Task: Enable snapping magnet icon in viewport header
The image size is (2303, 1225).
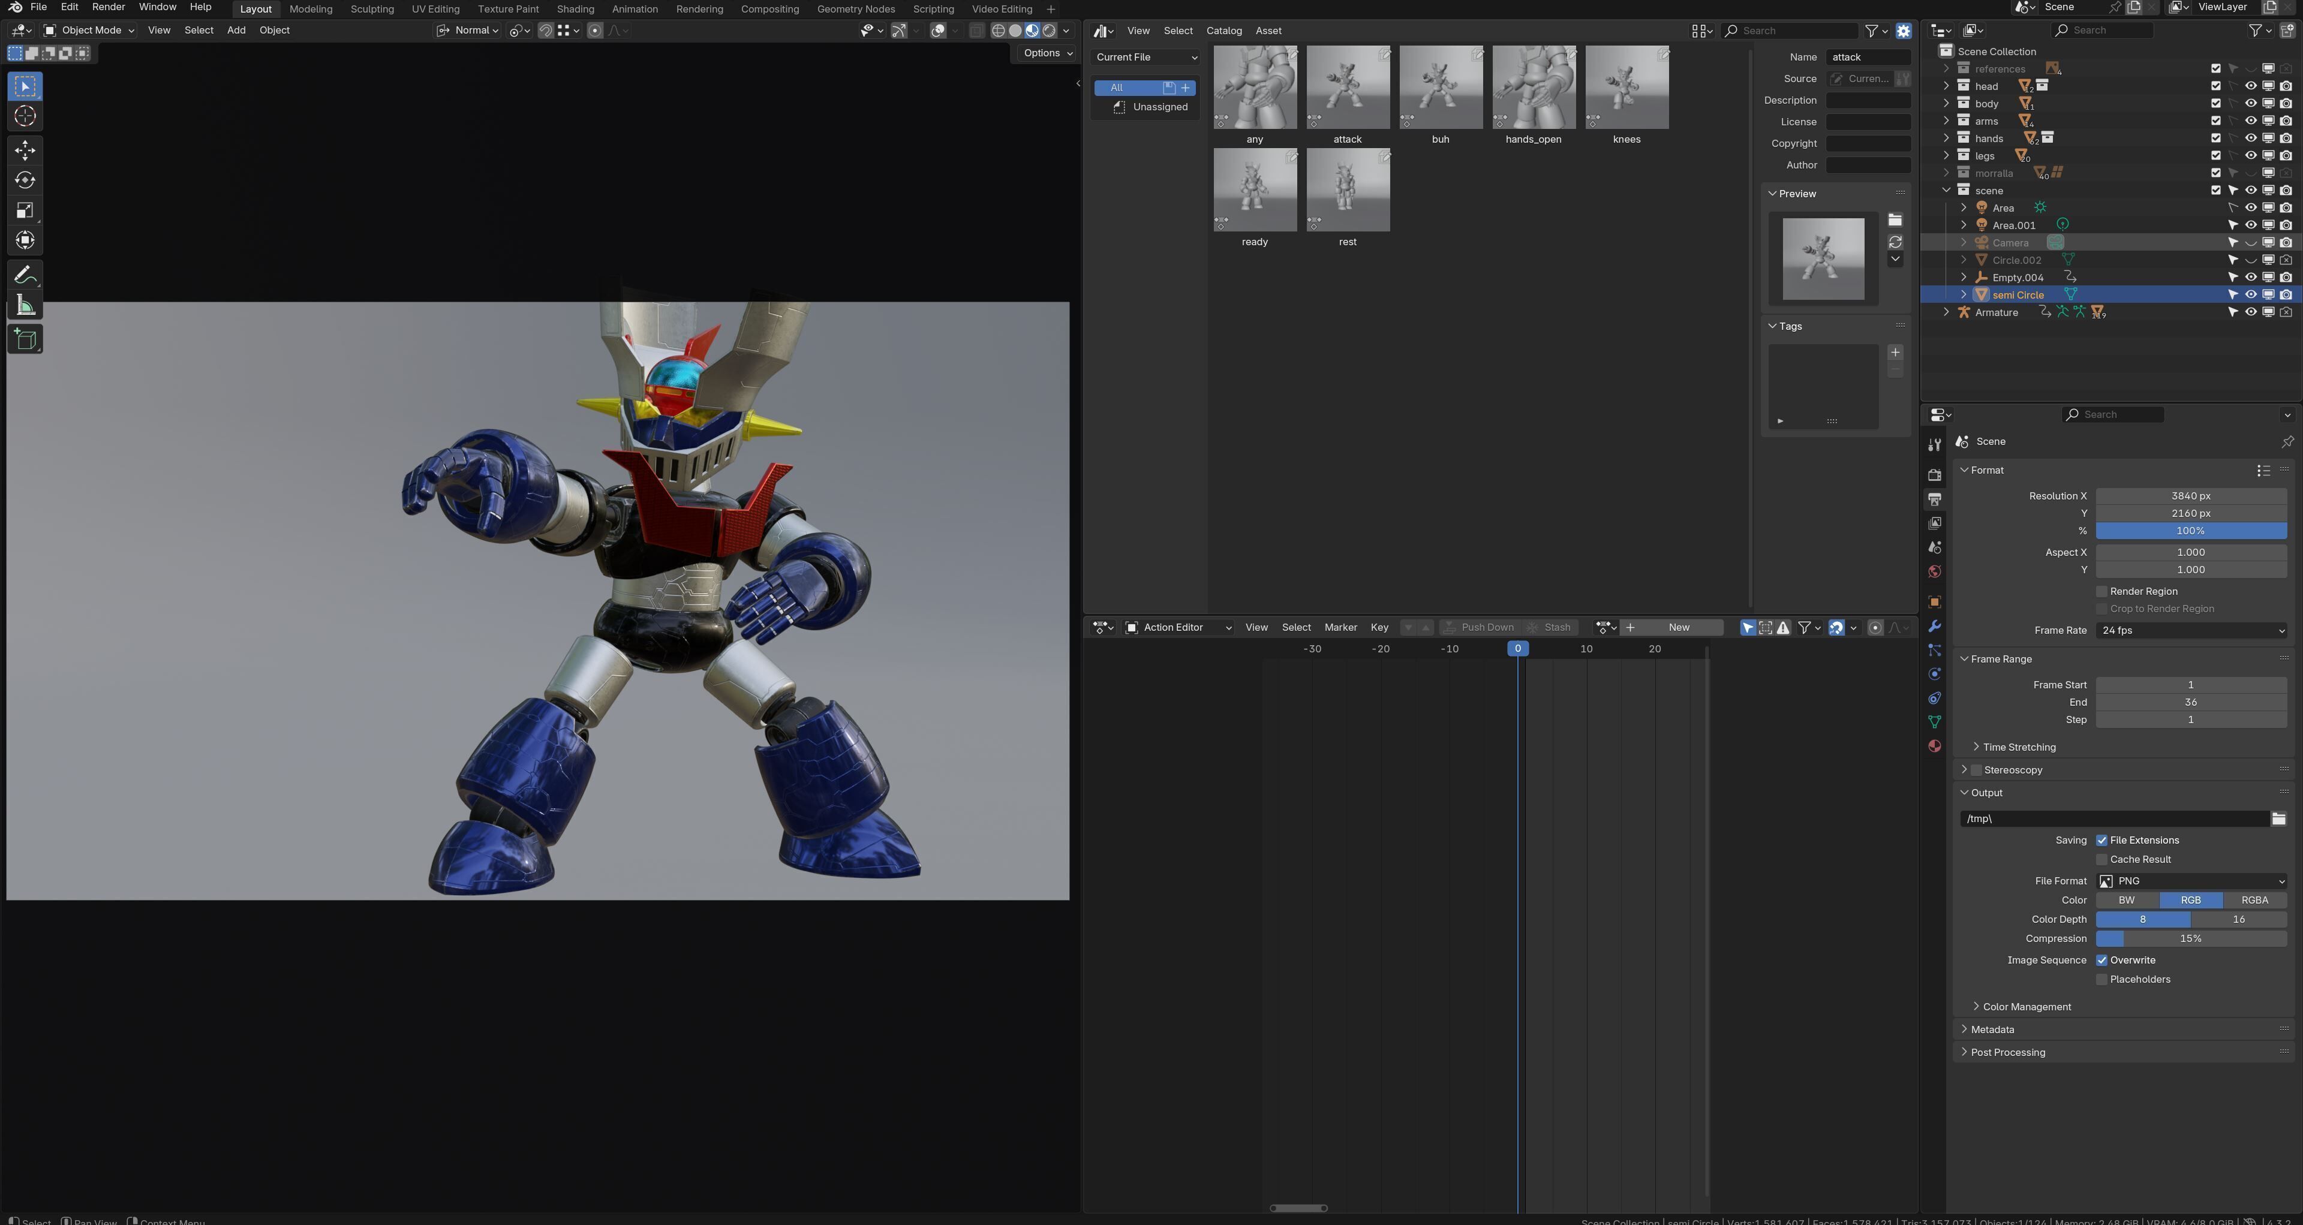Action: pos(545,31)
